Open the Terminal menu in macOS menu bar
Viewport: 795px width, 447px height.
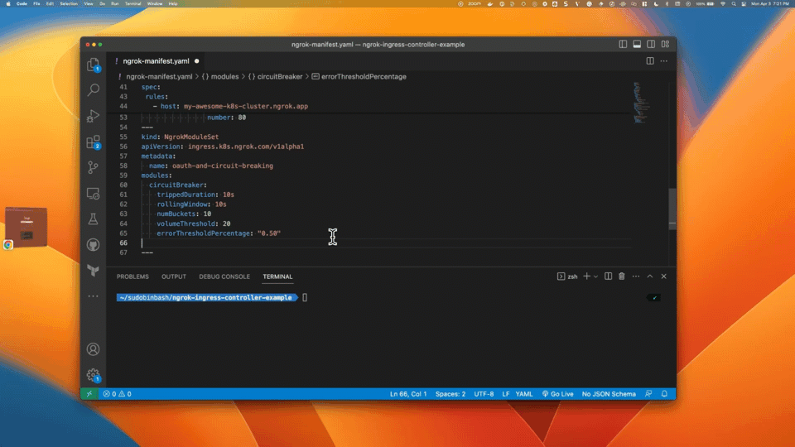point(132,3)
